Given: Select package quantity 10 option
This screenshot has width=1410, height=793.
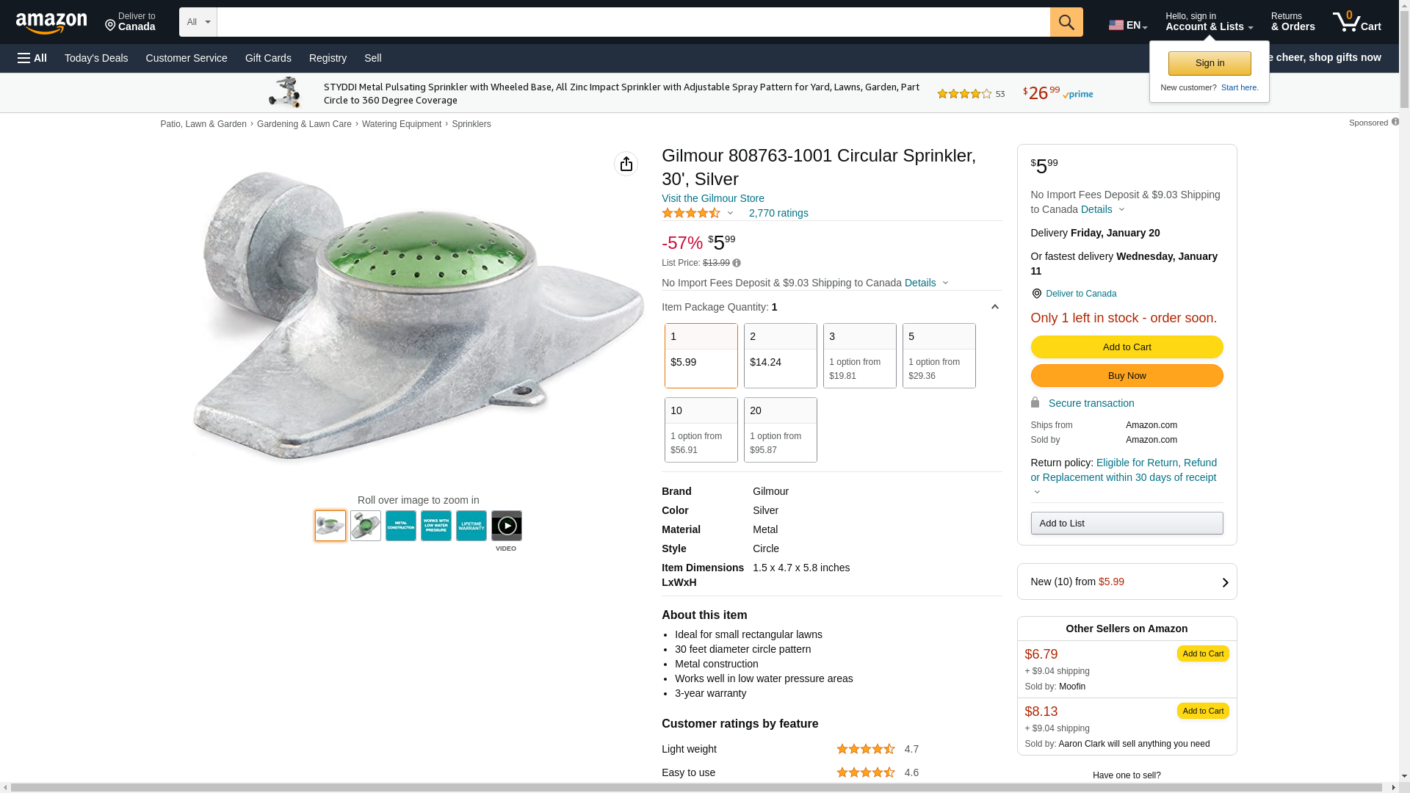Looking at the screenshot, I should click(x=701, y=430).
